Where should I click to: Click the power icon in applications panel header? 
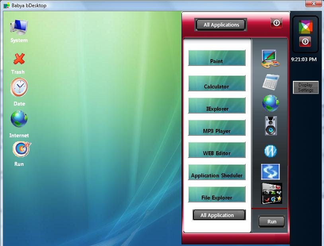coord(277,23)
